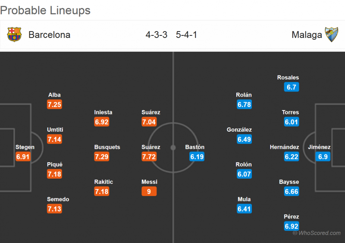Select Messi's orange 9 rating badge
This screenshot has width=345, height=243.
[149, 191]
